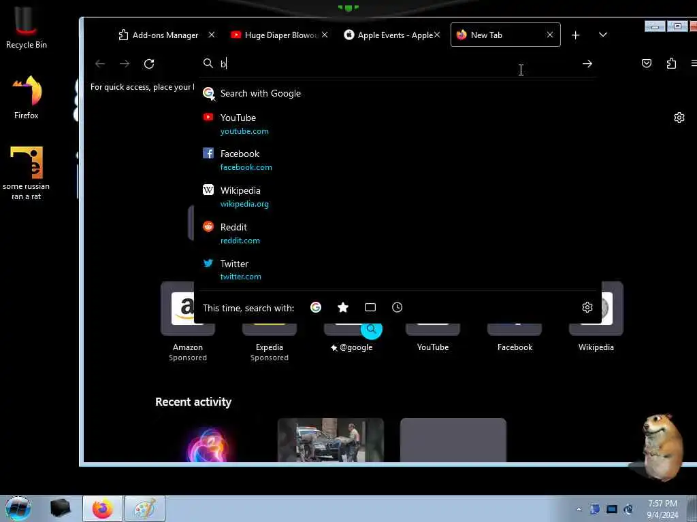Open the YouTube top site shortcut
697x522 pixels.
click(x=433, y=338)
